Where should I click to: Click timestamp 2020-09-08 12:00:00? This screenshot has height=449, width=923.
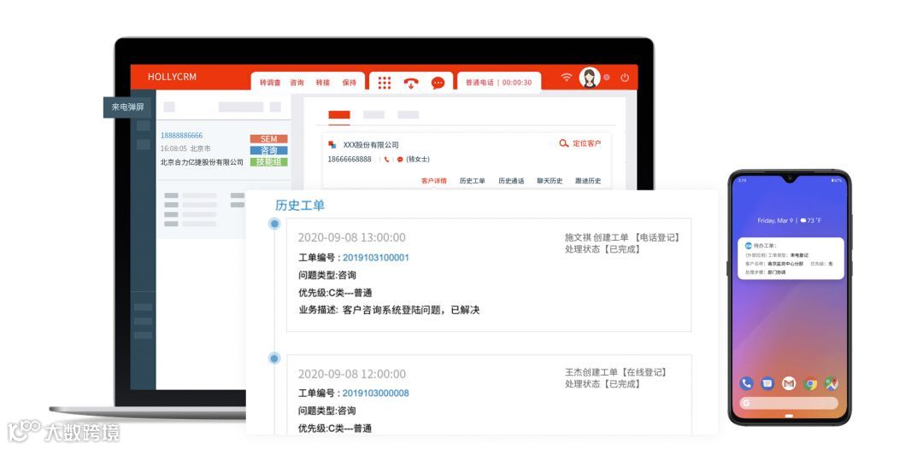(351, 374)
